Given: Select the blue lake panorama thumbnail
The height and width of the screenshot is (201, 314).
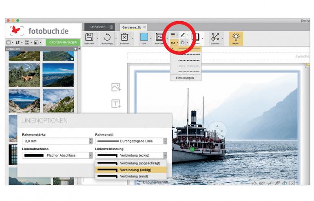Looking at the screenshot, I should (58, 75).
